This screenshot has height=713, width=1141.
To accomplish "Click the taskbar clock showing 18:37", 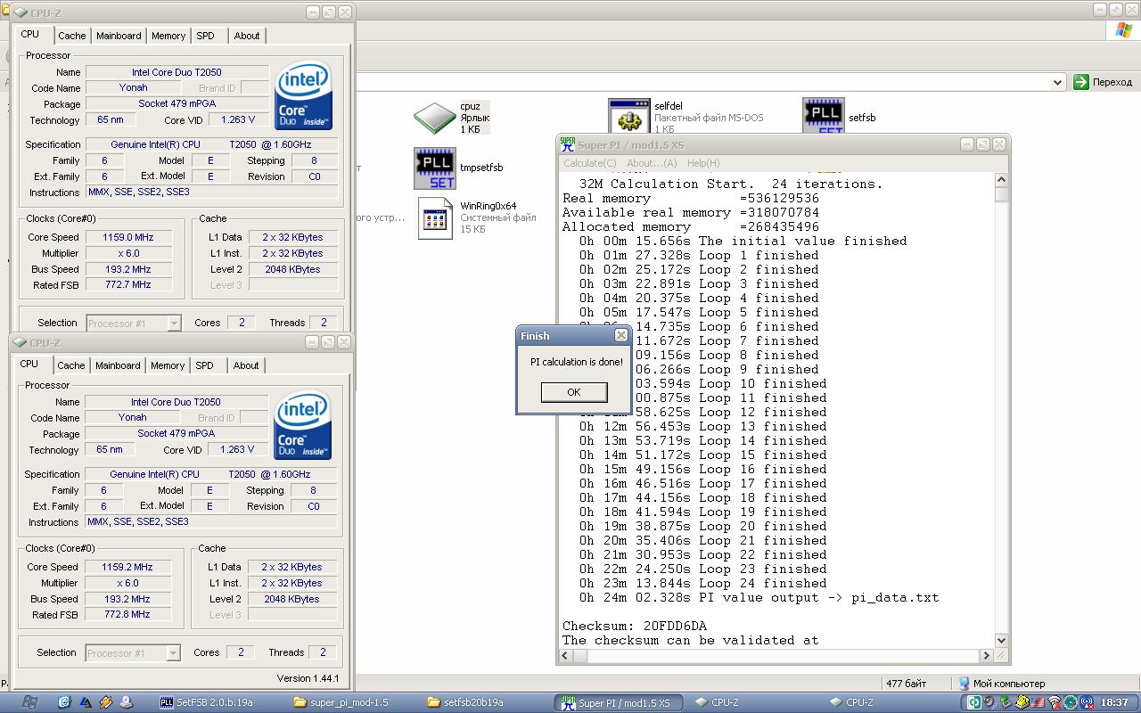I will pos(1114,702).
